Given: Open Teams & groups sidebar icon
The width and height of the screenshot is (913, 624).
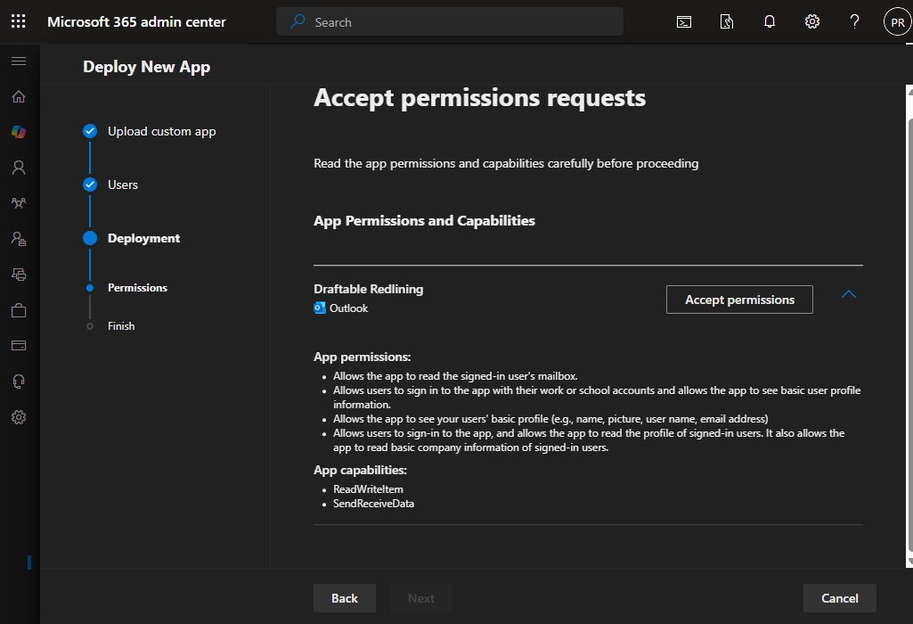Looking at the screenshot, I should pyautogui.click(x=19, y=203).
